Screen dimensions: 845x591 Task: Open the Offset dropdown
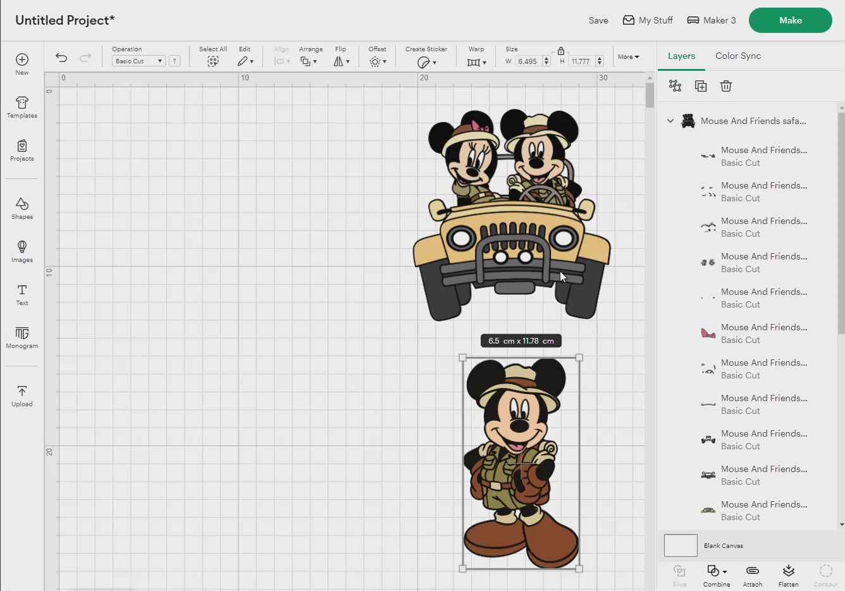(378, 61)
